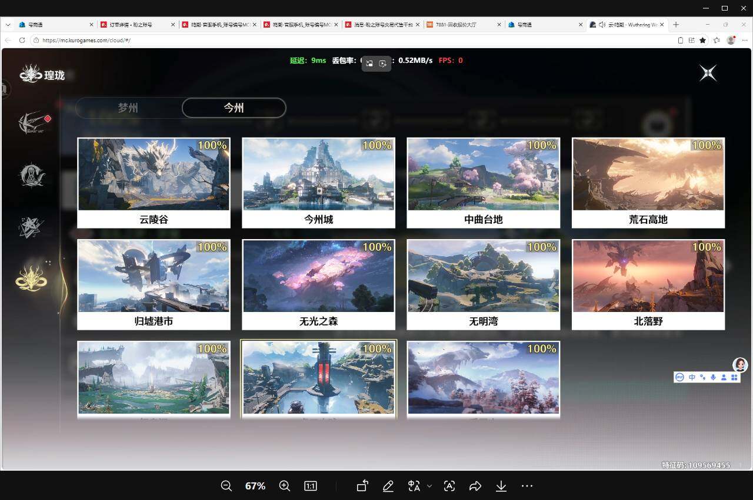This screenshot has height=500, width=753.
Task: Select the 今州 region tab
Action: 234,108
